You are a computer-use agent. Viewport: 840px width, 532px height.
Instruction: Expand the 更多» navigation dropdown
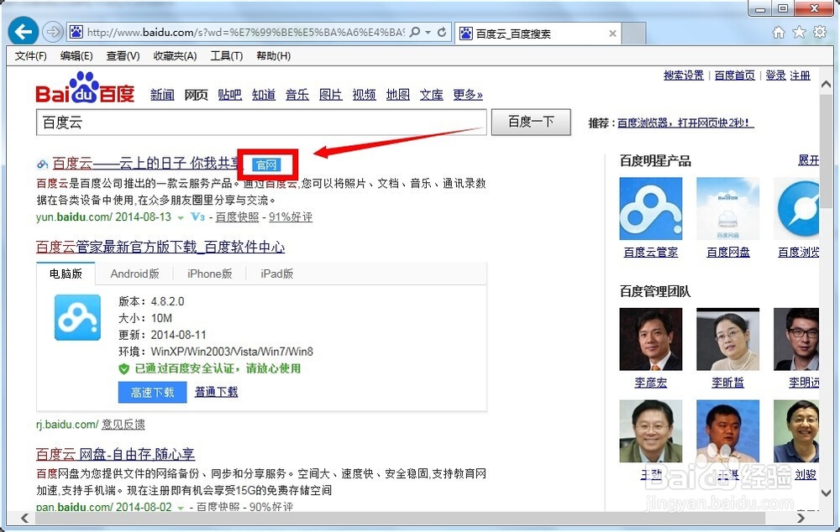(x=467, y=95)
